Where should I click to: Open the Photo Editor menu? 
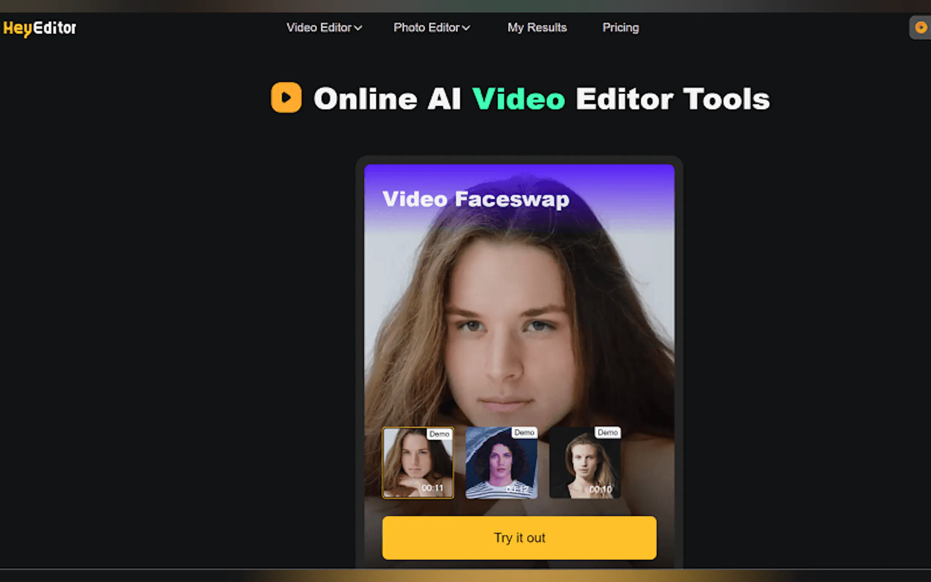426,28
